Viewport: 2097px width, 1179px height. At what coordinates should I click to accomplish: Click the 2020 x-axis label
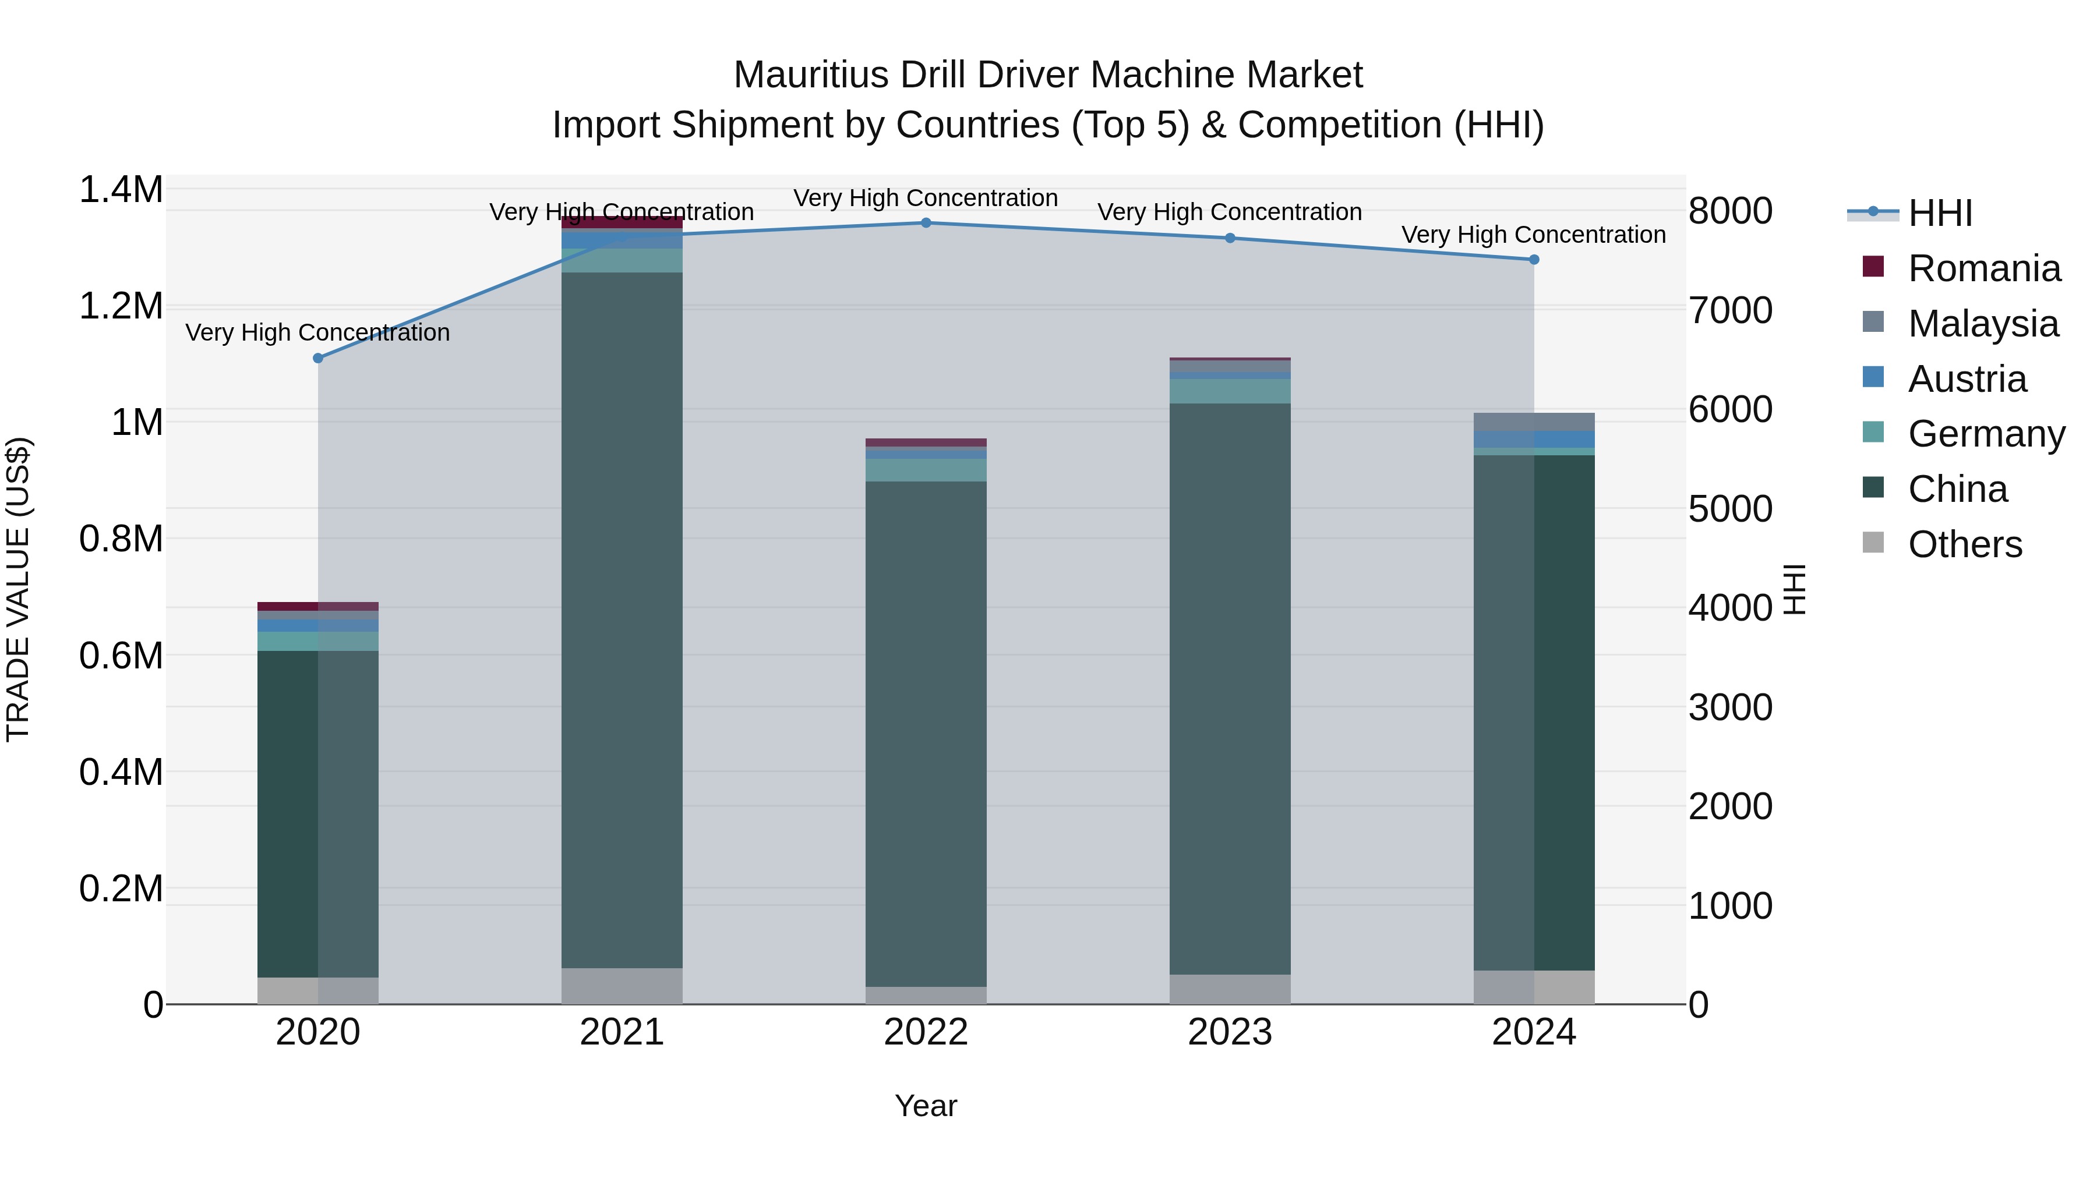318,1032
